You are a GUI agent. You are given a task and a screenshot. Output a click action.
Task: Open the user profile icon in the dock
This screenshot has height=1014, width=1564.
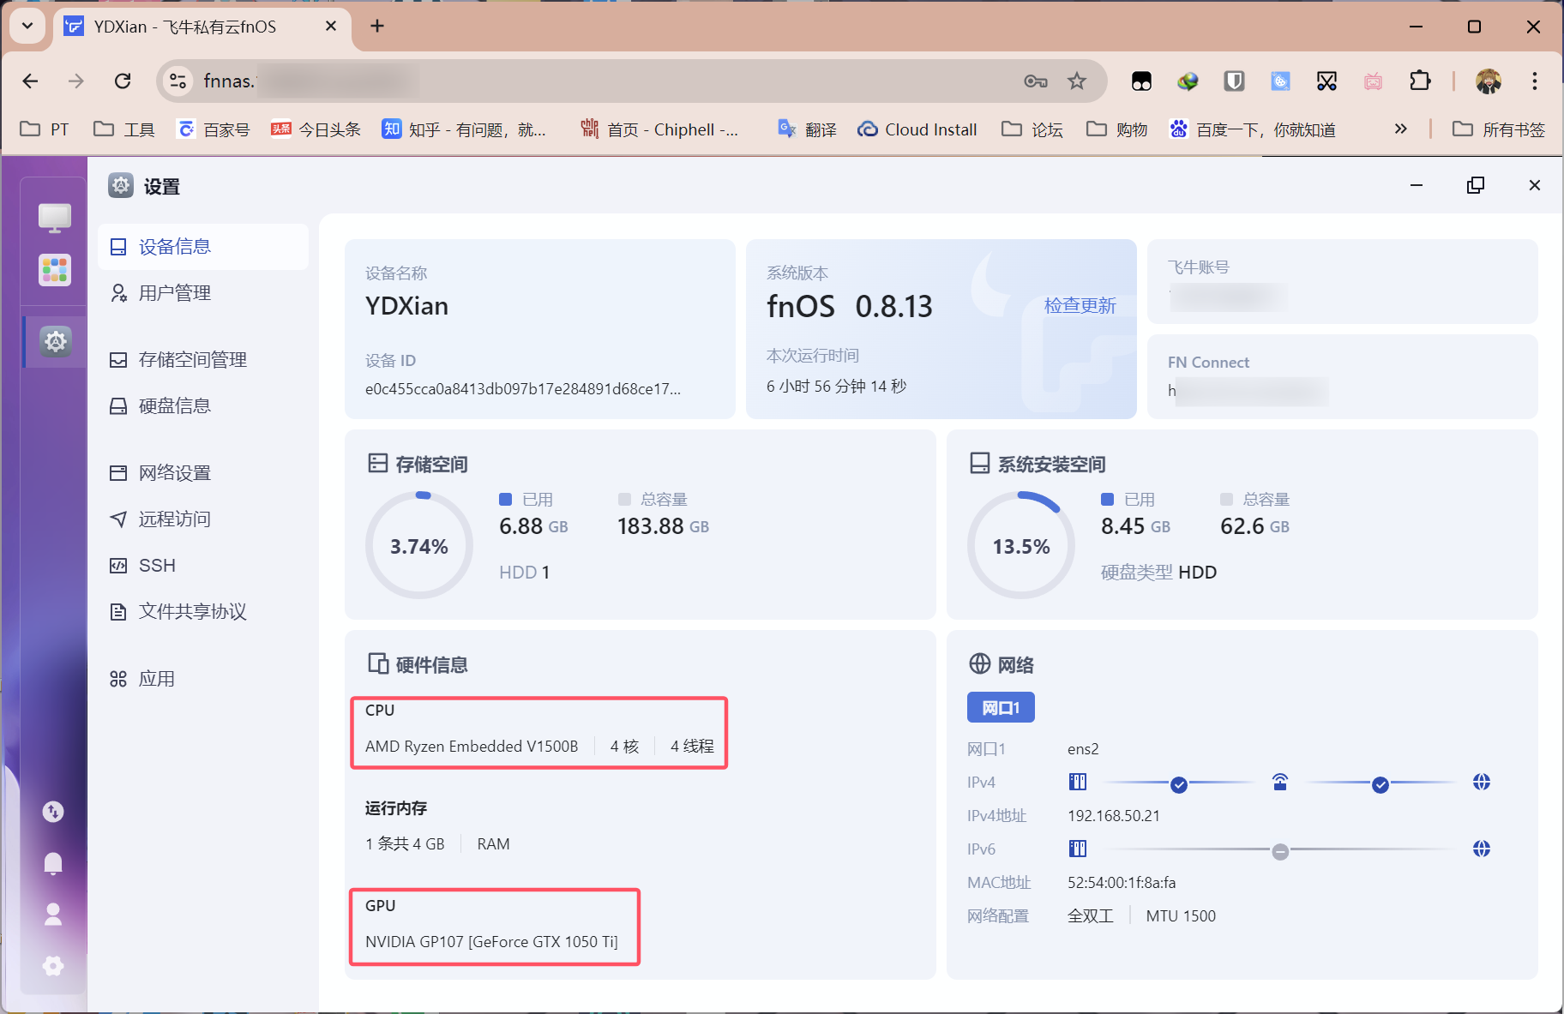click(53, 915)
